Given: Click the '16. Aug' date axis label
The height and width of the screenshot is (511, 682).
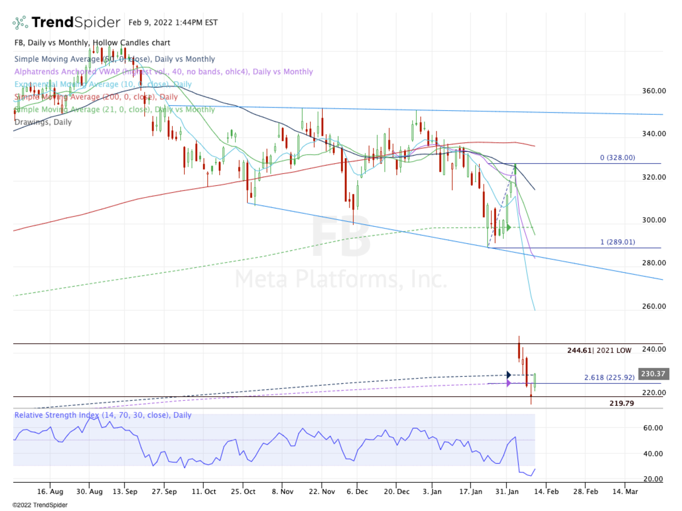Looking at the screenshot, I should point(49,491).
